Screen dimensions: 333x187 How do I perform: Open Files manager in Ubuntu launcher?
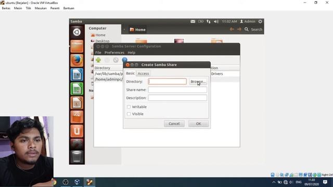pos(76,46)
